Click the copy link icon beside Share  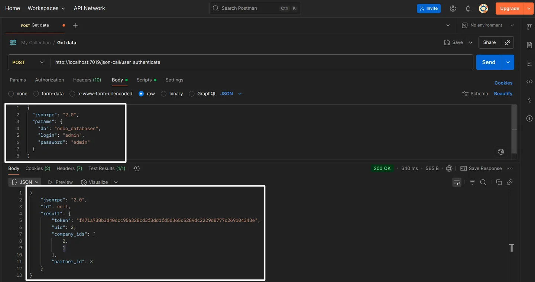pyautogui.click(x=508, y=42)
